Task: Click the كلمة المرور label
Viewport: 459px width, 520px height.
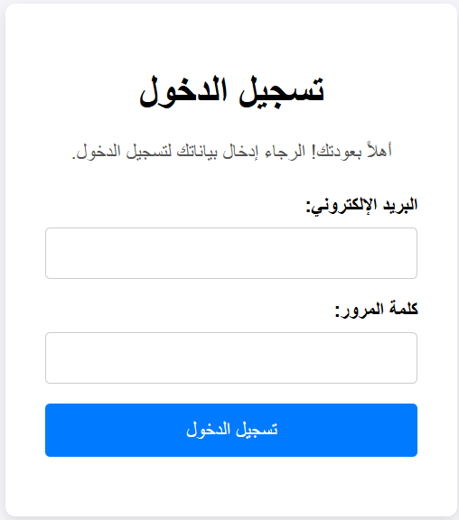Action: tap(376, 310)
